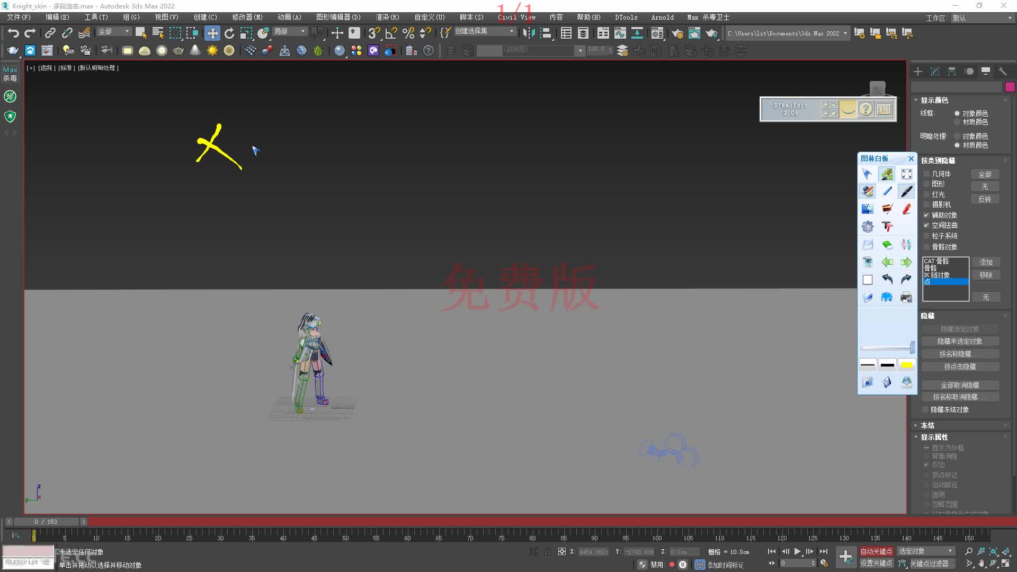Toggle the Angle Snap icon
1017x572 pixels.
pos(391,33)
